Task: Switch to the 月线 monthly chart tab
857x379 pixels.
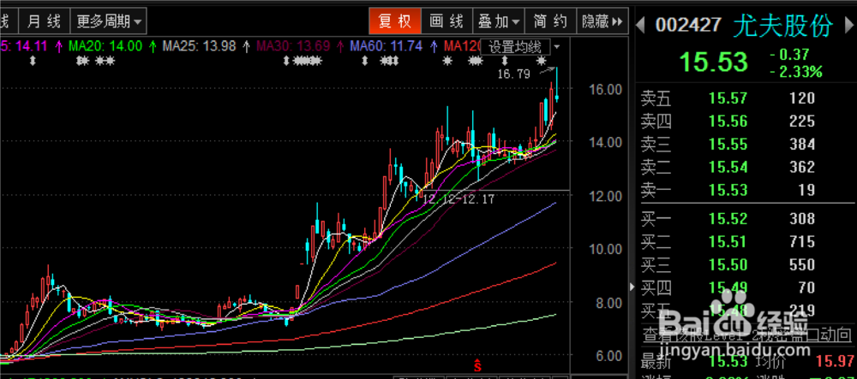Action: 45,21
